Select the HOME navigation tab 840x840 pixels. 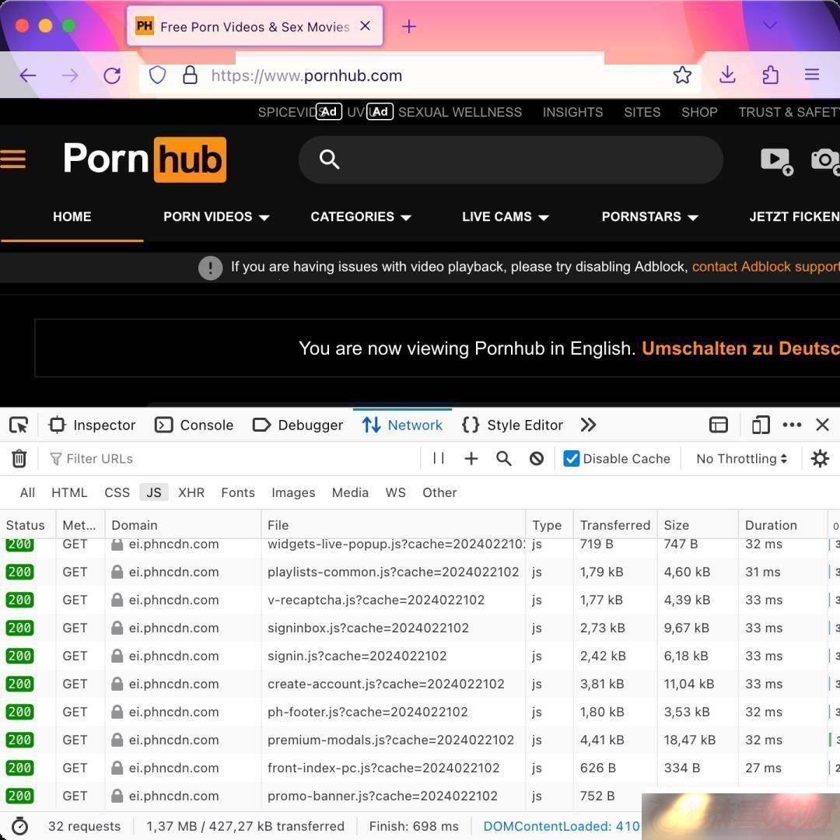[72, 216]
